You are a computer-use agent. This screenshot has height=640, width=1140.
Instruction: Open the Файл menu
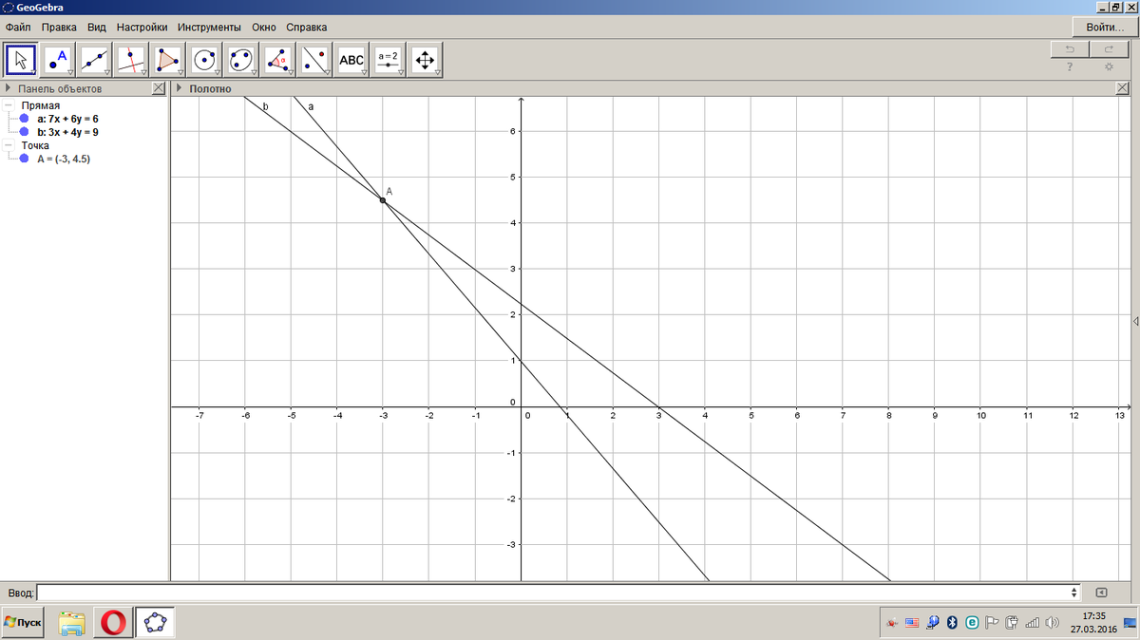18,28
